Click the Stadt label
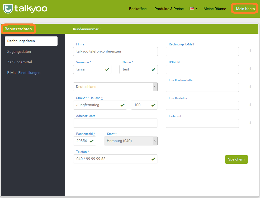 click(x=112, y=134)
